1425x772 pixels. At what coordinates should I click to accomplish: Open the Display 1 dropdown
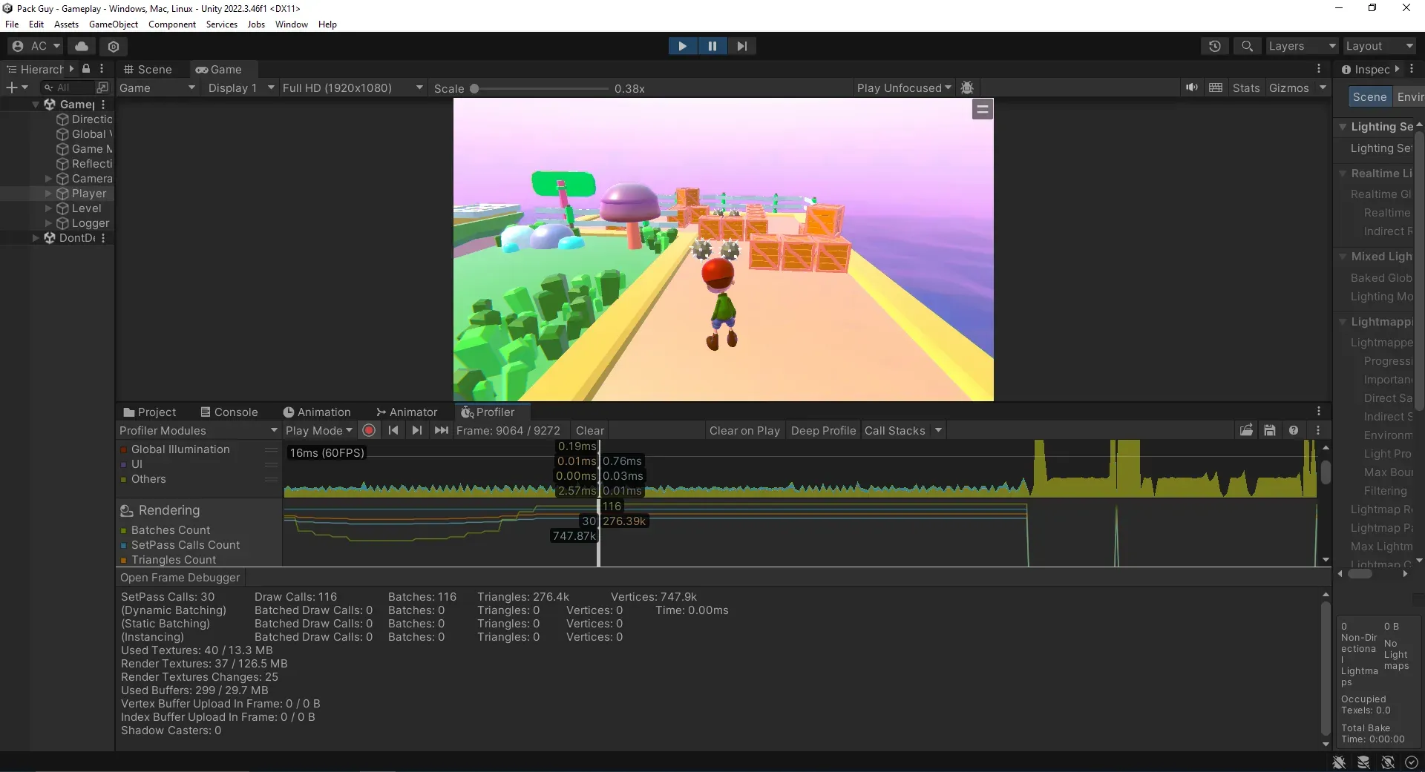click(241, 88)
